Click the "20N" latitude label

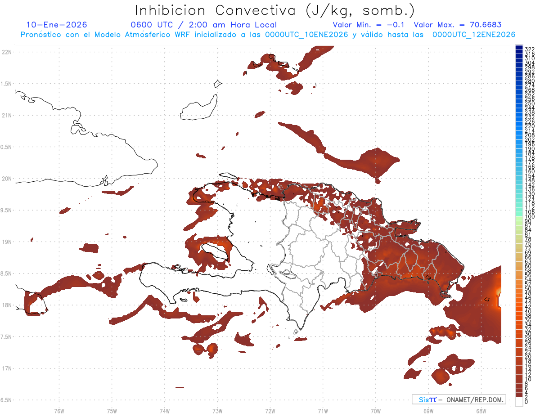[x=7, y=179]
